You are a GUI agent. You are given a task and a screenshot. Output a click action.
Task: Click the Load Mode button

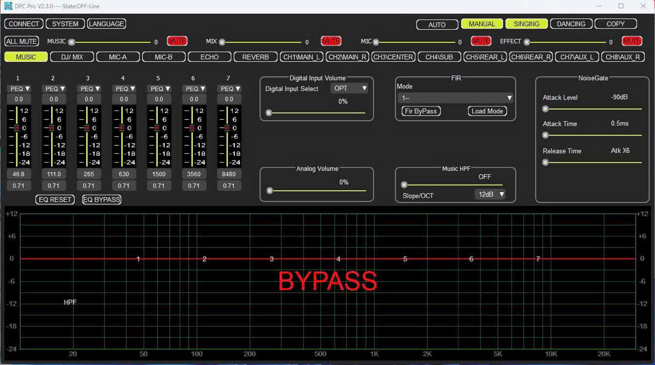pos(487,111)
